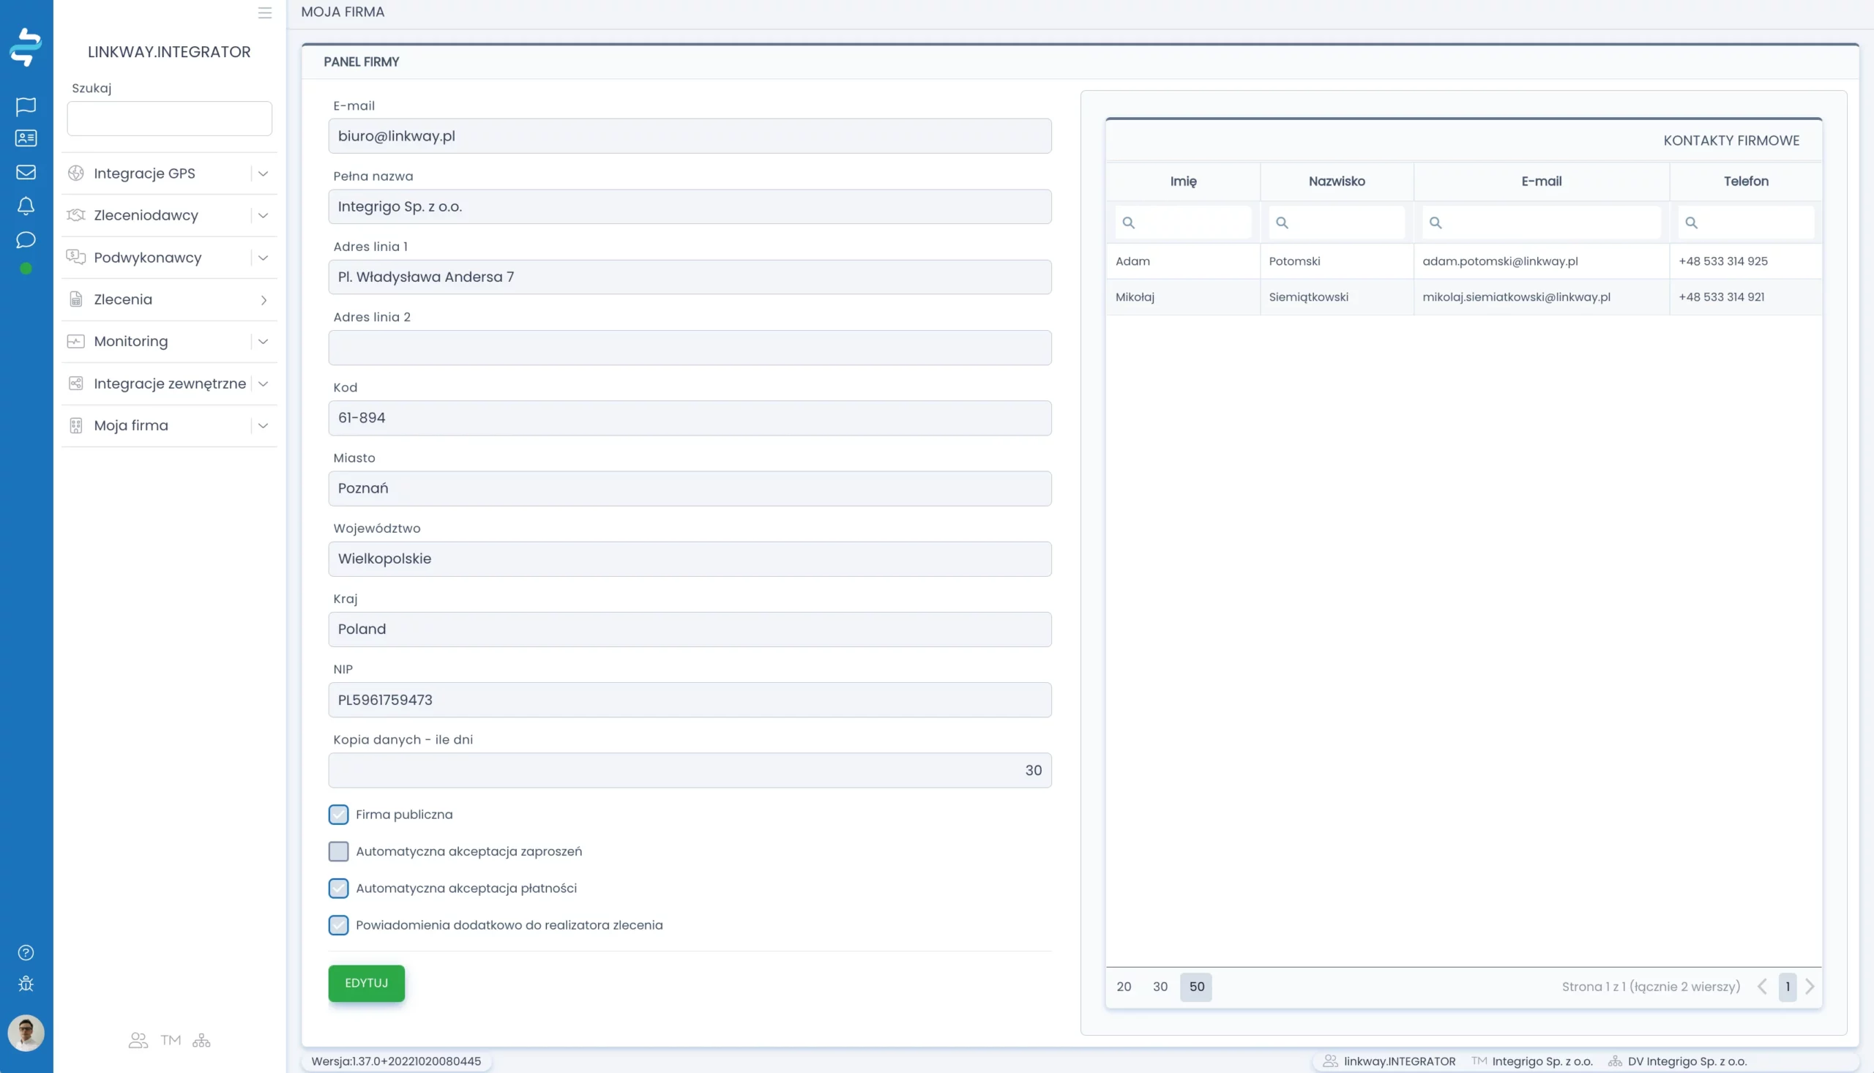Screen dimensions: 1874x1073
Task: Go to the next contacts page
Action: (1810, 987)
